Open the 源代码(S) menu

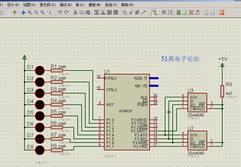coord(47,5)
